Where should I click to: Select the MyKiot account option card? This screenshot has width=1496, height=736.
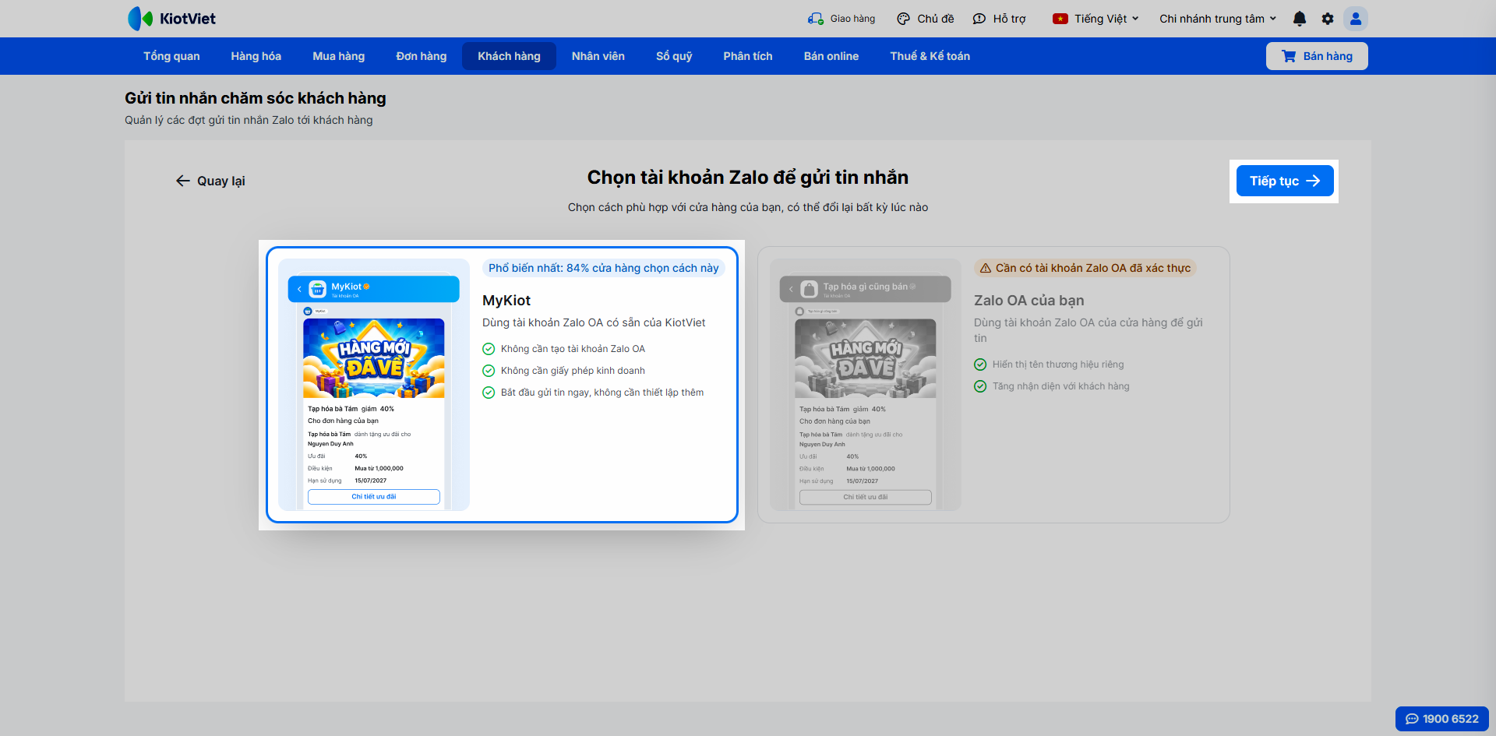(502, 385)
